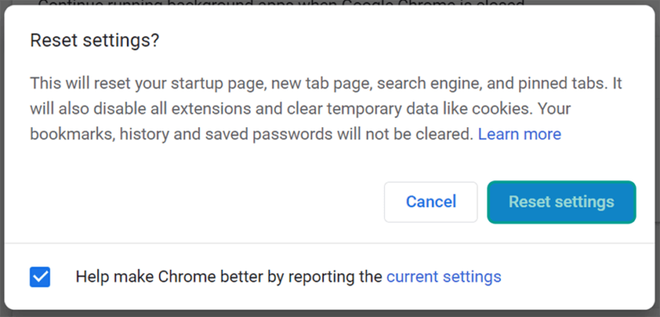The height and width of the screenshot is (317, 660).
Task: Dismiss the dialog with Cancel
Action: (x=431, y=202)
